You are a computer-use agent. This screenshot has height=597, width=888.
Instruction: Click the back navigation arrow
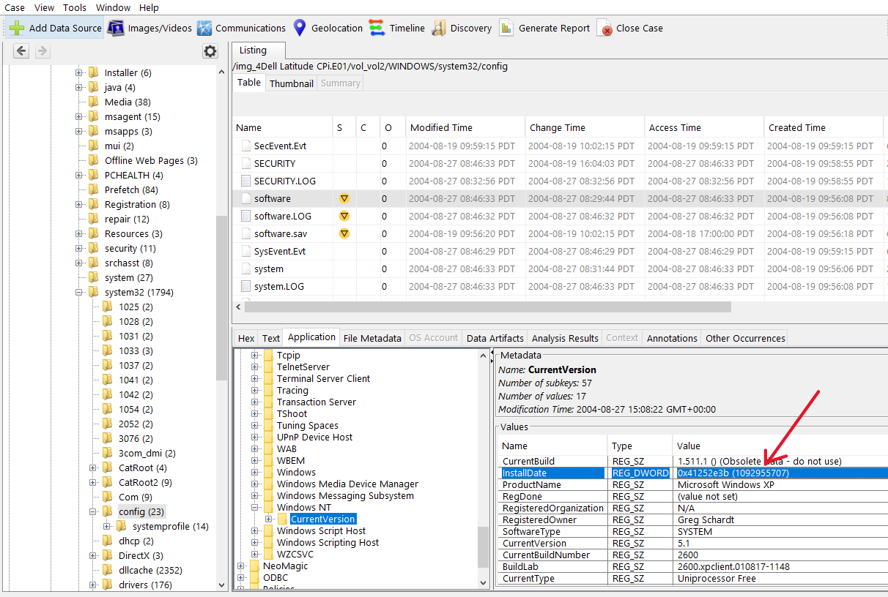point(22,51)
